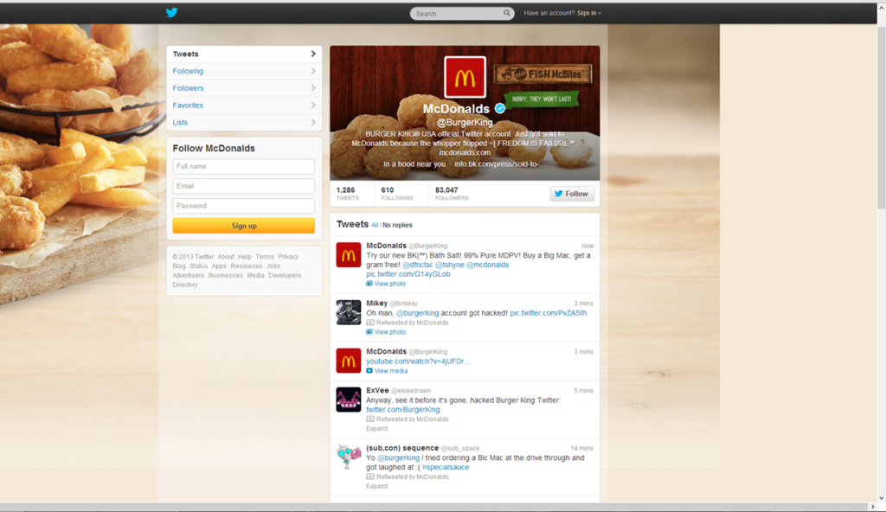Click right arrow of horizontal scrollbar
The image size is (886, 512).
pyautogui.click(x=872, y=508)
